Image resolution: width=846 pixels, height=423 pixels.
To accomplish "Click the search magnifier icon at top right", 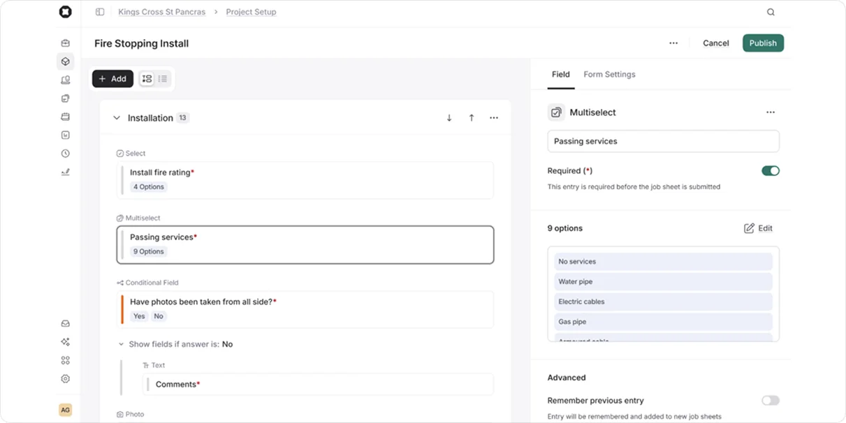I will coord(771,12).
